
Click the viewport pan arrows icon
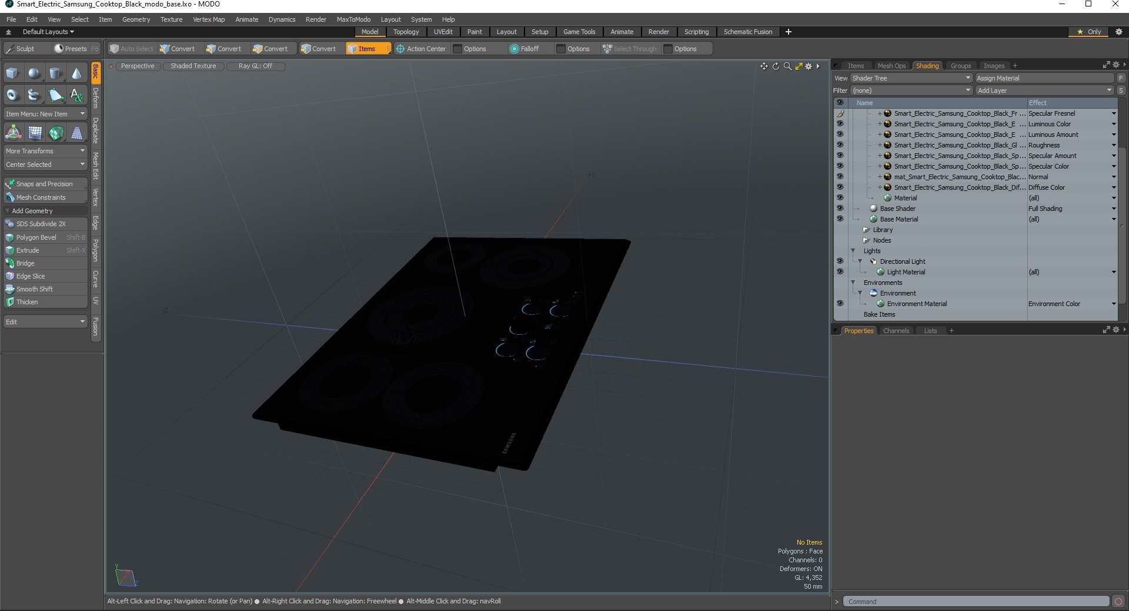pos(764,66)
